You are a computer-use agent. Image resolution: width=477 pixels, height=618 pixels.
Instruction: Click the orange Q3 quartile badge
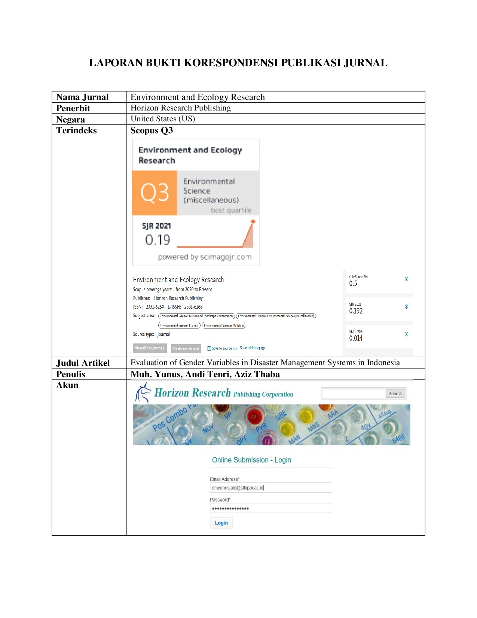tap(155, 193)
